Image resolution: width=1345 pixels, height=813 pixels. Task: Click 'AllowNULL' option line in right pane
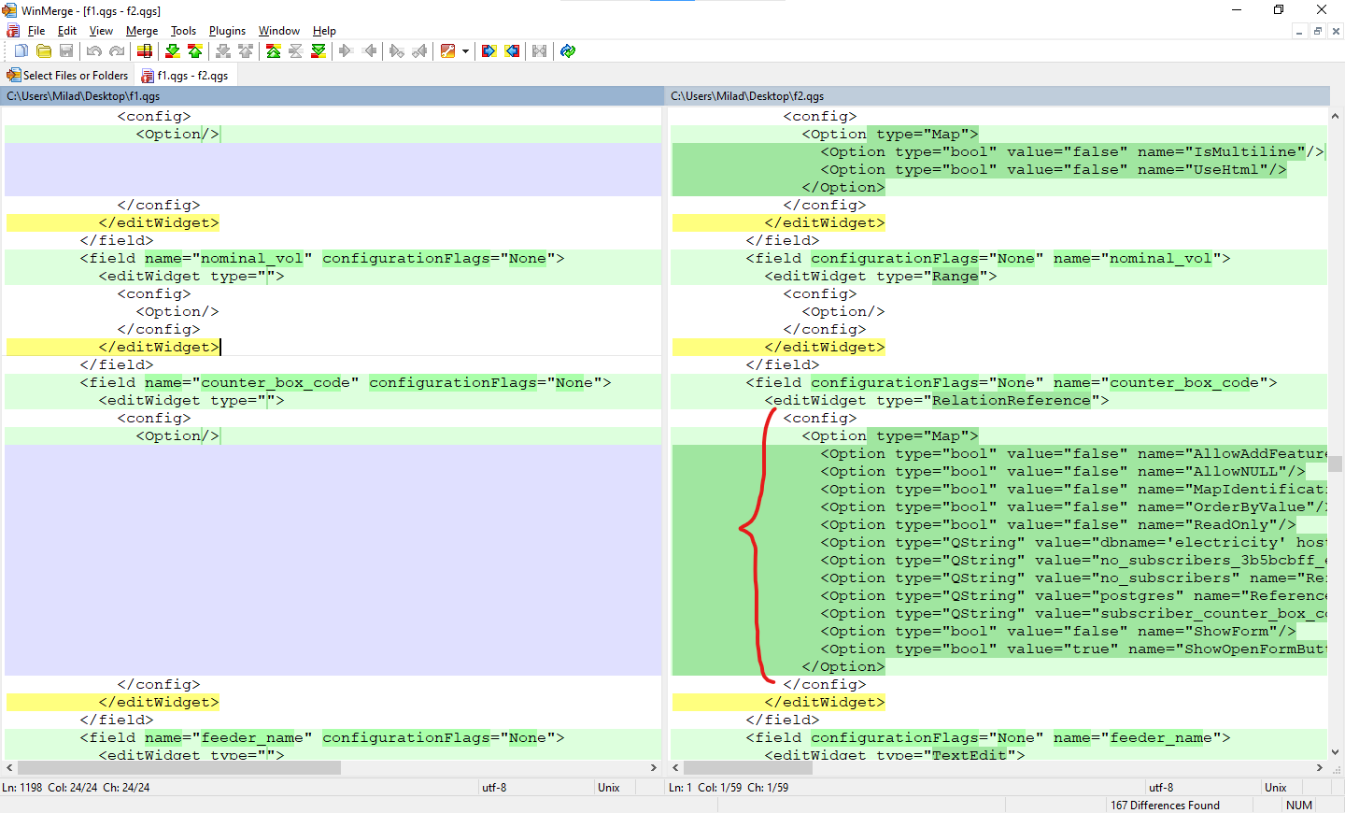pyautogui.click(x=1063, y=471)
